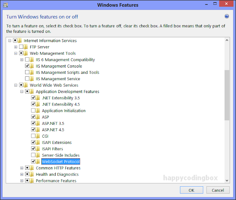
Task: Click the OK button
Action: [x=191, y=190]
